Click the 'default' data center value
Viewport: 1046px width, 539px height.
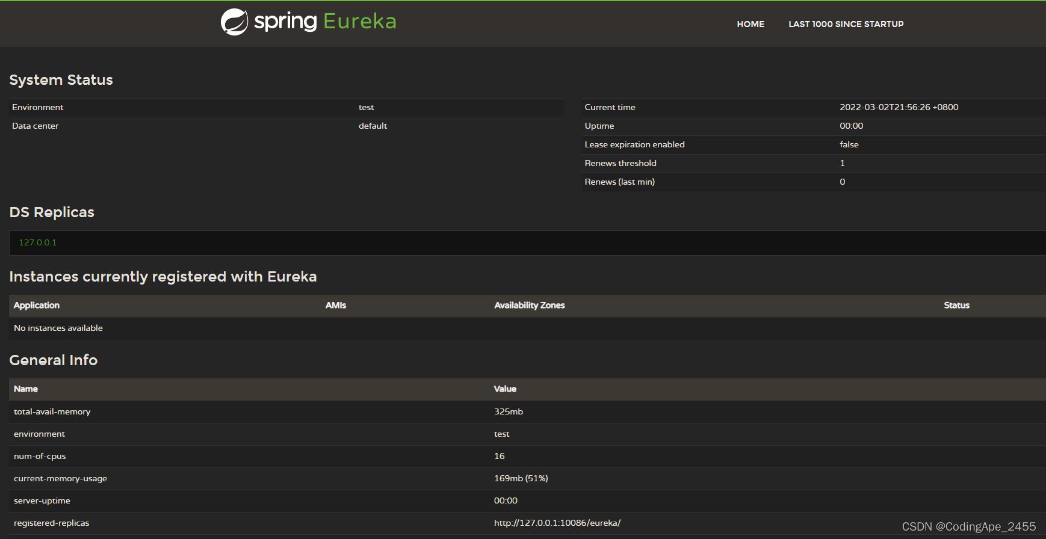373,126
